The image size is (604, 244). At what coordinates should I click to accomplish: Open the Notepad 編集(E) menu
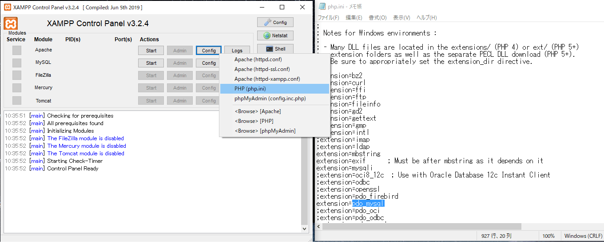point(354,18)
